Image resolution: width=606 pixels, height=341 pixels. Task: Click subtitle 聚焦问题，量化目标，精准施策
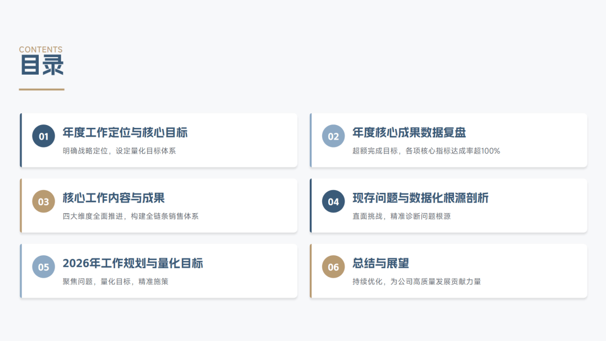(116, 282)
